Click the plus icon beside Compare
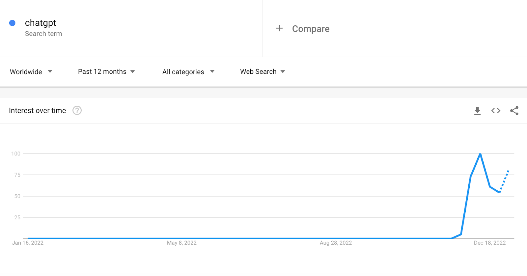 (x=279, y=28)
